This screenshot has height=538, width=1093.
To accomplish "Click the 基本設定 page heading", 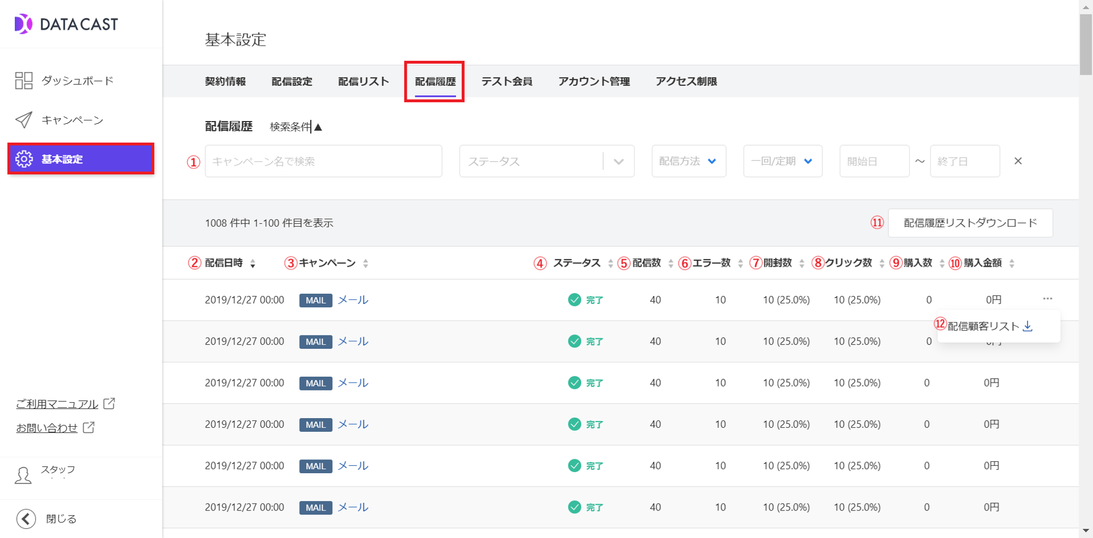I will pos(235,40).
